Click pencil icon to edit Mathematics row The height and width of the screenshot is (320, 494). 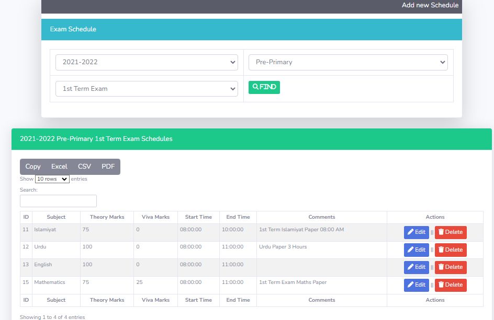point(411,285)
